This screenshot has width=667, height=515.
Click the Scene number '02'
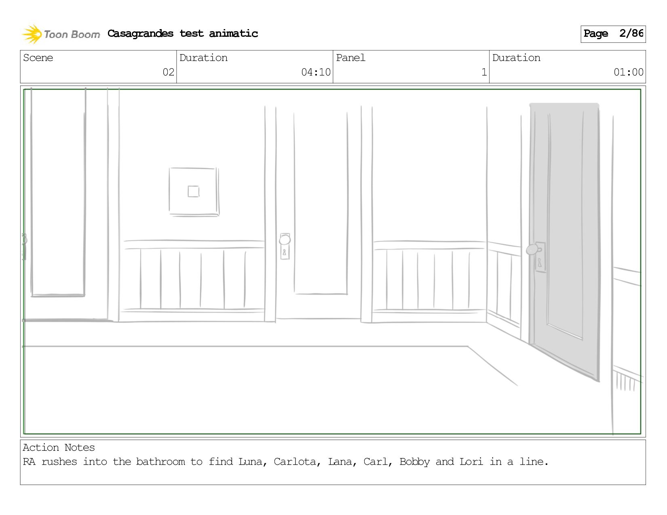pos(168,72)
